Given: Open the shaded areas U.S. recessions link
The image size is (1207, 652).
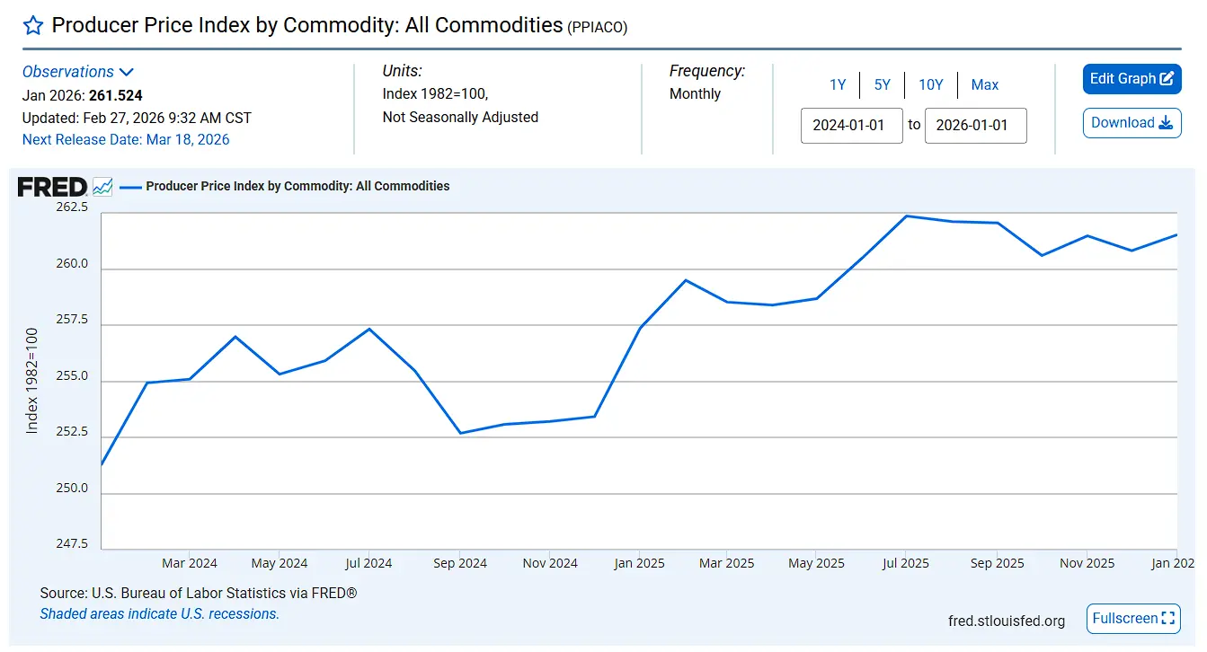Looking at the screenshot, I should point(160,614).
